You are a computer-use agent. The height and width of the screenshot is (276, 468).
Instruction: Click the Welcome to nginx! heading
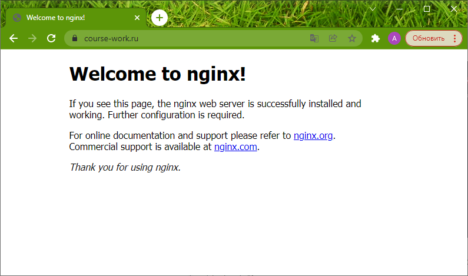coord(158,74)
